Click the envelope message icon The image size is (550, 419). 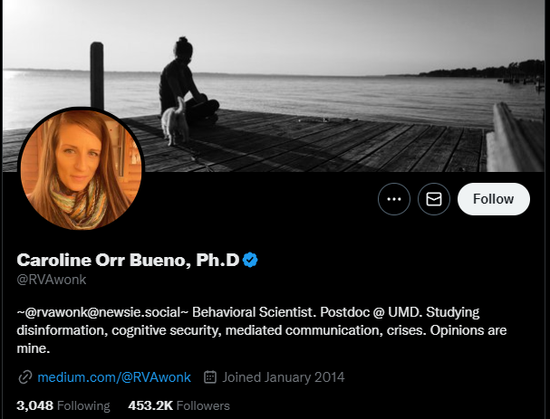coord(434,199)
